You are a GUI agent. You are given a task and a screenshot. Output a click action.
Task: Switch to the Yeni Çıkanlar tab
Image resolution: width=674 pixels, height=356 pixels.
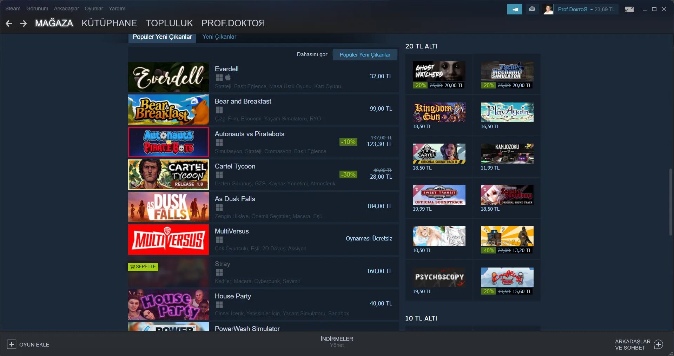coord(219,37)
